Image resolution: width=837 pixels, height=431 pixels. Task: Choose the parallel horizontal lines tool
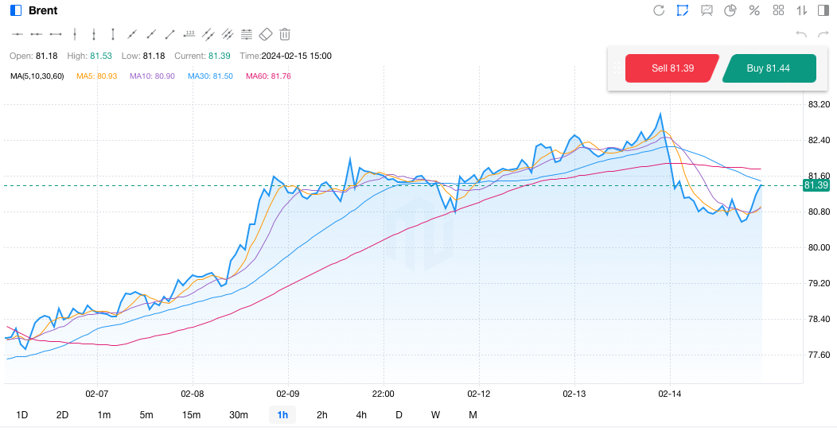pos(247,34)
